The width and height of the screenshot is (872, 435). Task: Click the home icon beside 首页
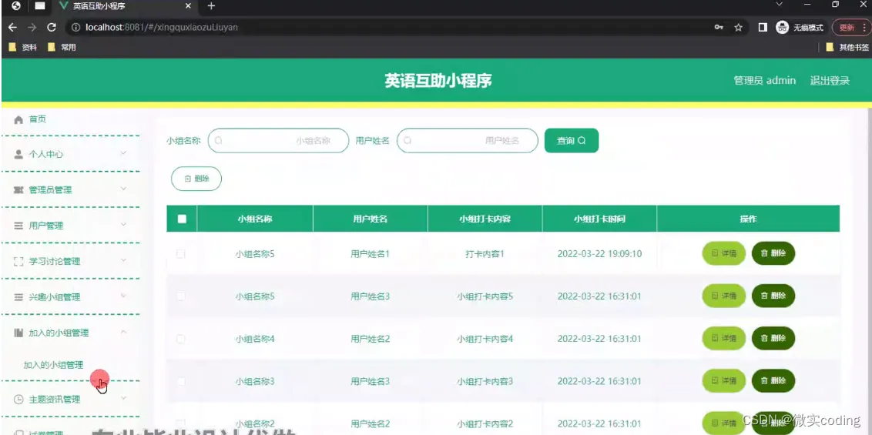click(18, 119)
